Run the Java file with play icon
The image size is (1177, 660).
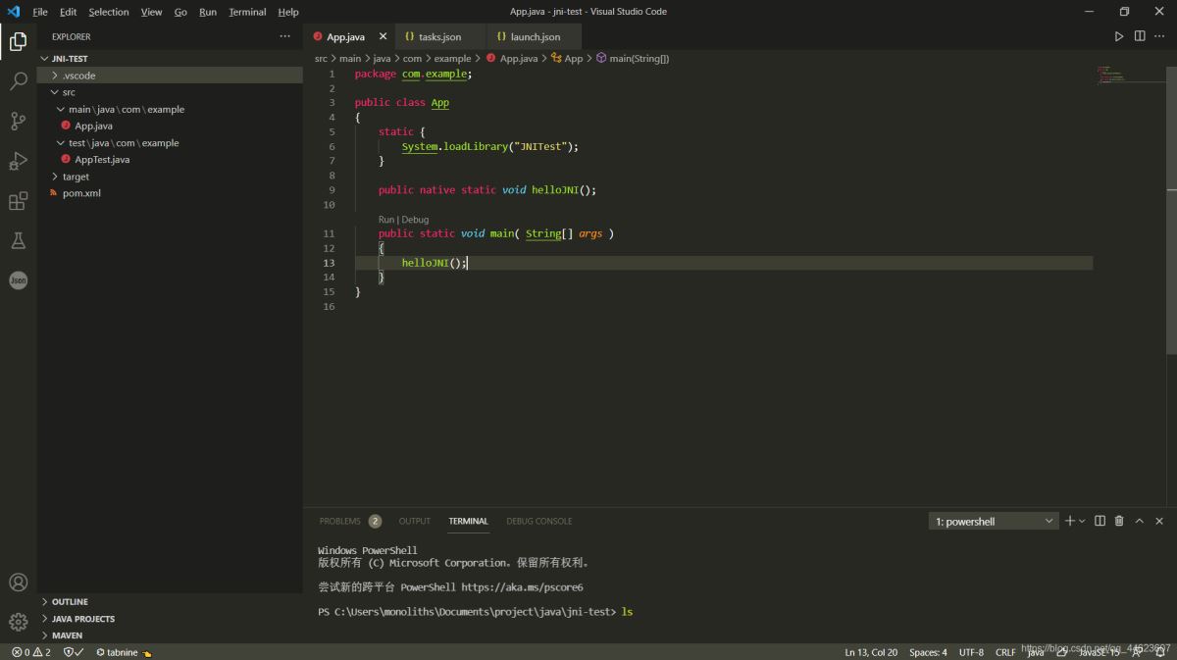coord(1118,36)
